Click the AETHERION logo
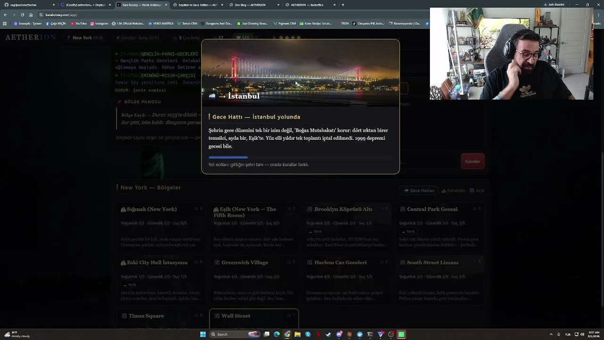This screenshot has width=604, height=340. [x=31, y=37]
